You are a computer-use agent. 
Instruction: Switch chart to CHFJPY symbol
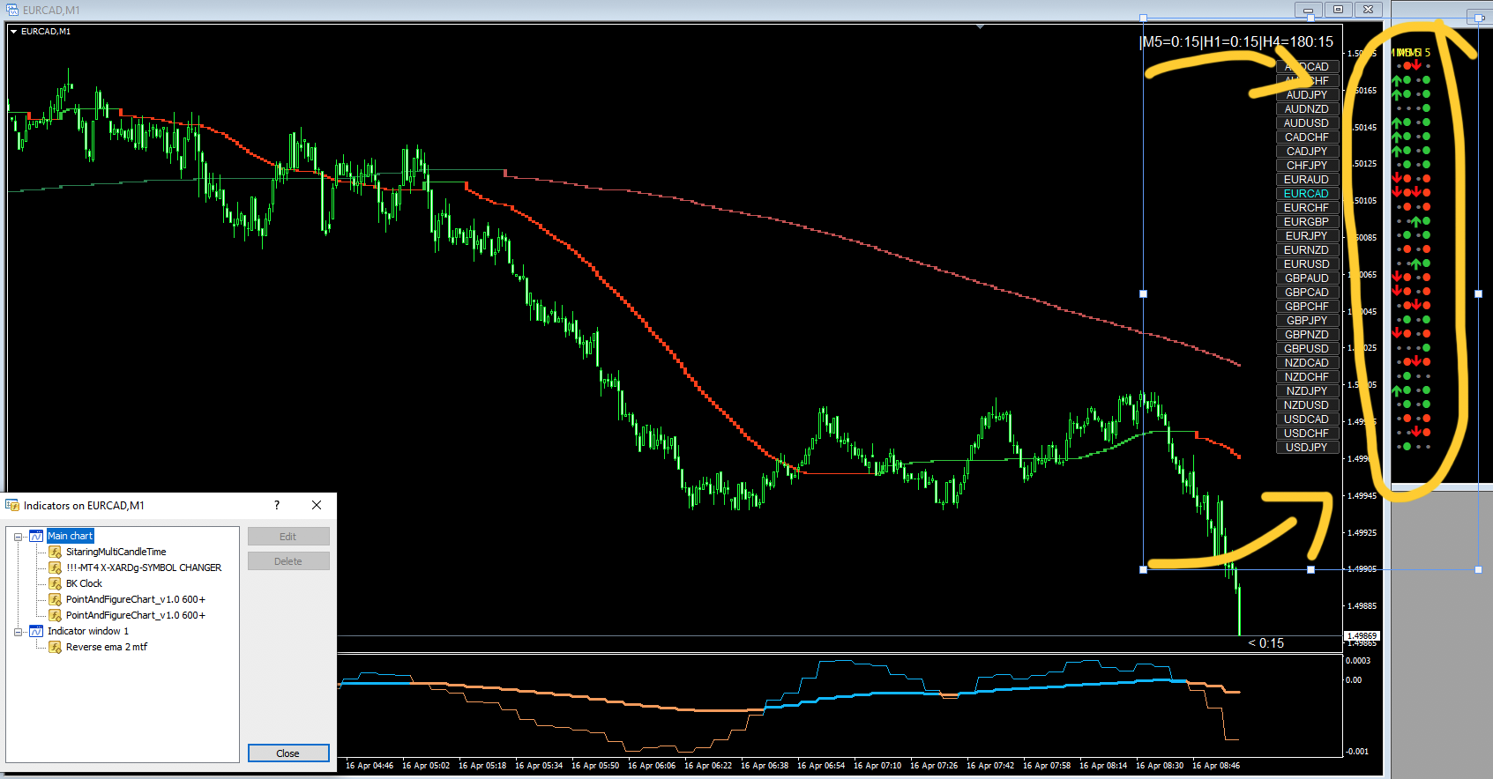[1307, 166]
